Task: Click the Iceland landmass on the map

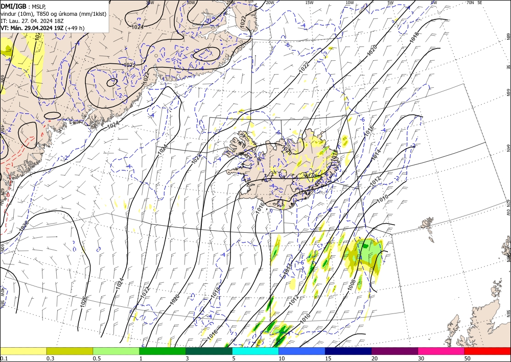Action: coord(284,170)
